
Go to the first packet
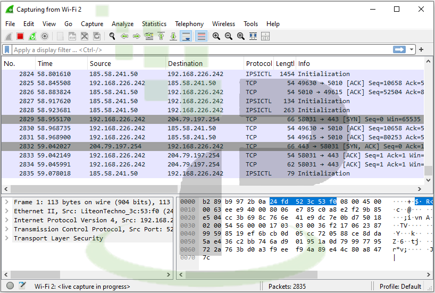pos(161,36)
